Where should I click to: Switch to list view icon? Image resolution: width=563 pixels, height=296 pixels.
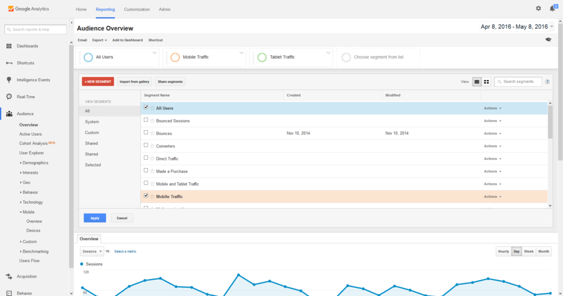[477, 82]
